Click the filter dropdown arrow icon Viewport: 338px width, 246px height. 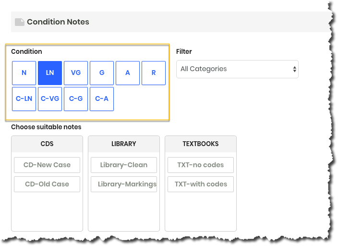tap(294, 69)
